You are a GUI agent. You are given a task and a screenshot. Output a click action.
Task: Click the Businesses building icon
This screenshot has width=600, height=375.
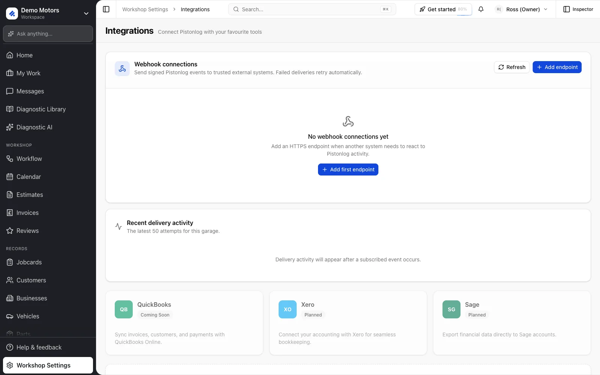coord(10,298)
